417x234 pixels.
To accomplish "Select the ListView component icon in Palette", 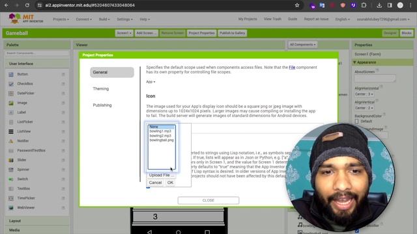I will [11, 131].
